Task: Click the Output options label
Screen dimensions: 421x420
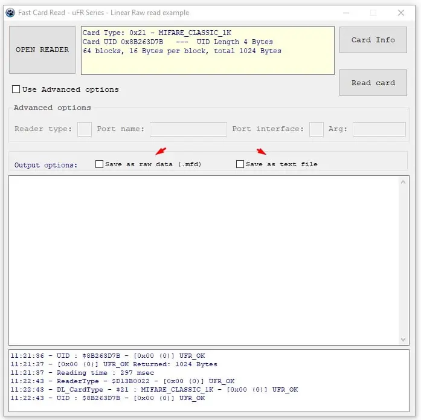Action: (x=46, y=165)
